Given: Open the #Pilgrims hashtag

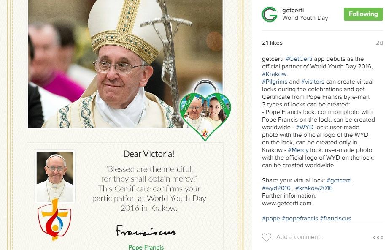Looking at the screenshot, I should point(275,82).
